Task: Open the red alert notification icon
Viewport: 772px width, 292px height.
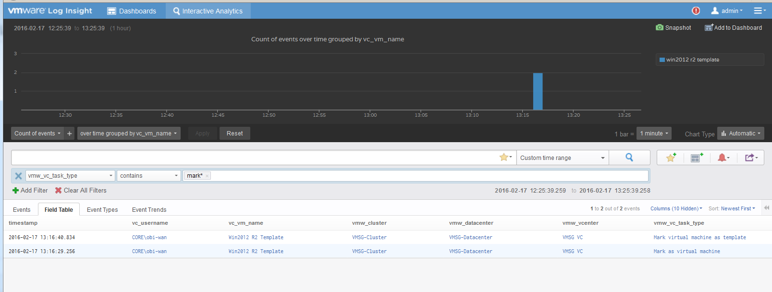Action: tap(696, 11)
